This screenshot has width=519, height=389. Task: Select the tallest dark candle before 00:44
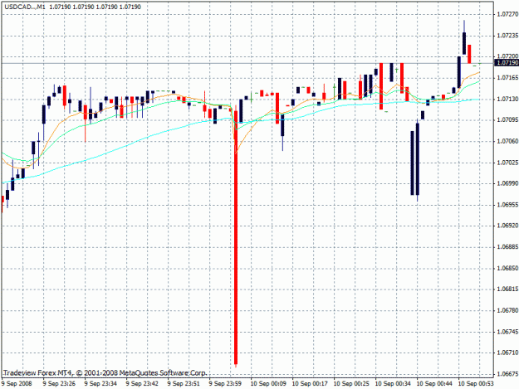click(418, 159)
